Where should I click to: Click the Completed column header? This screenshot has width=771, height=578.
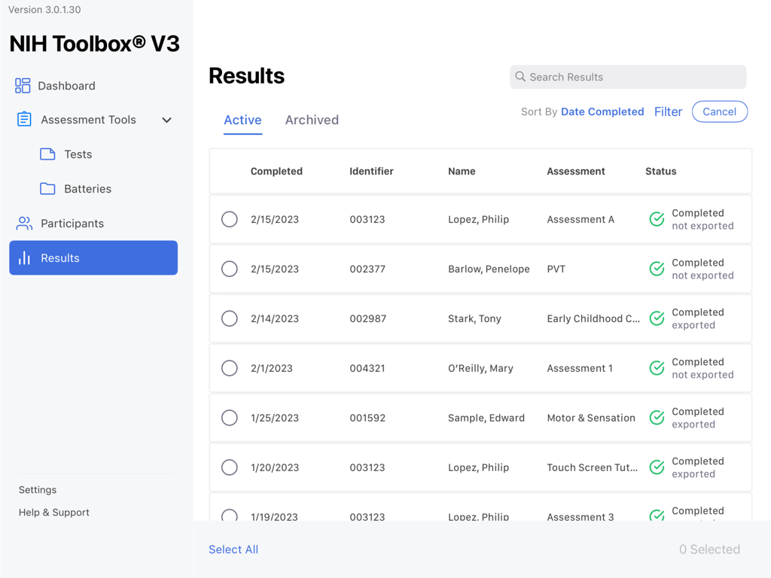tap(276, 171)
